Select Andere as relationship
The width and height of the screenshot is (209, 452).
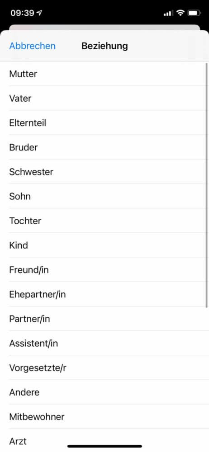pyautogui.click(x=104, y=392)
